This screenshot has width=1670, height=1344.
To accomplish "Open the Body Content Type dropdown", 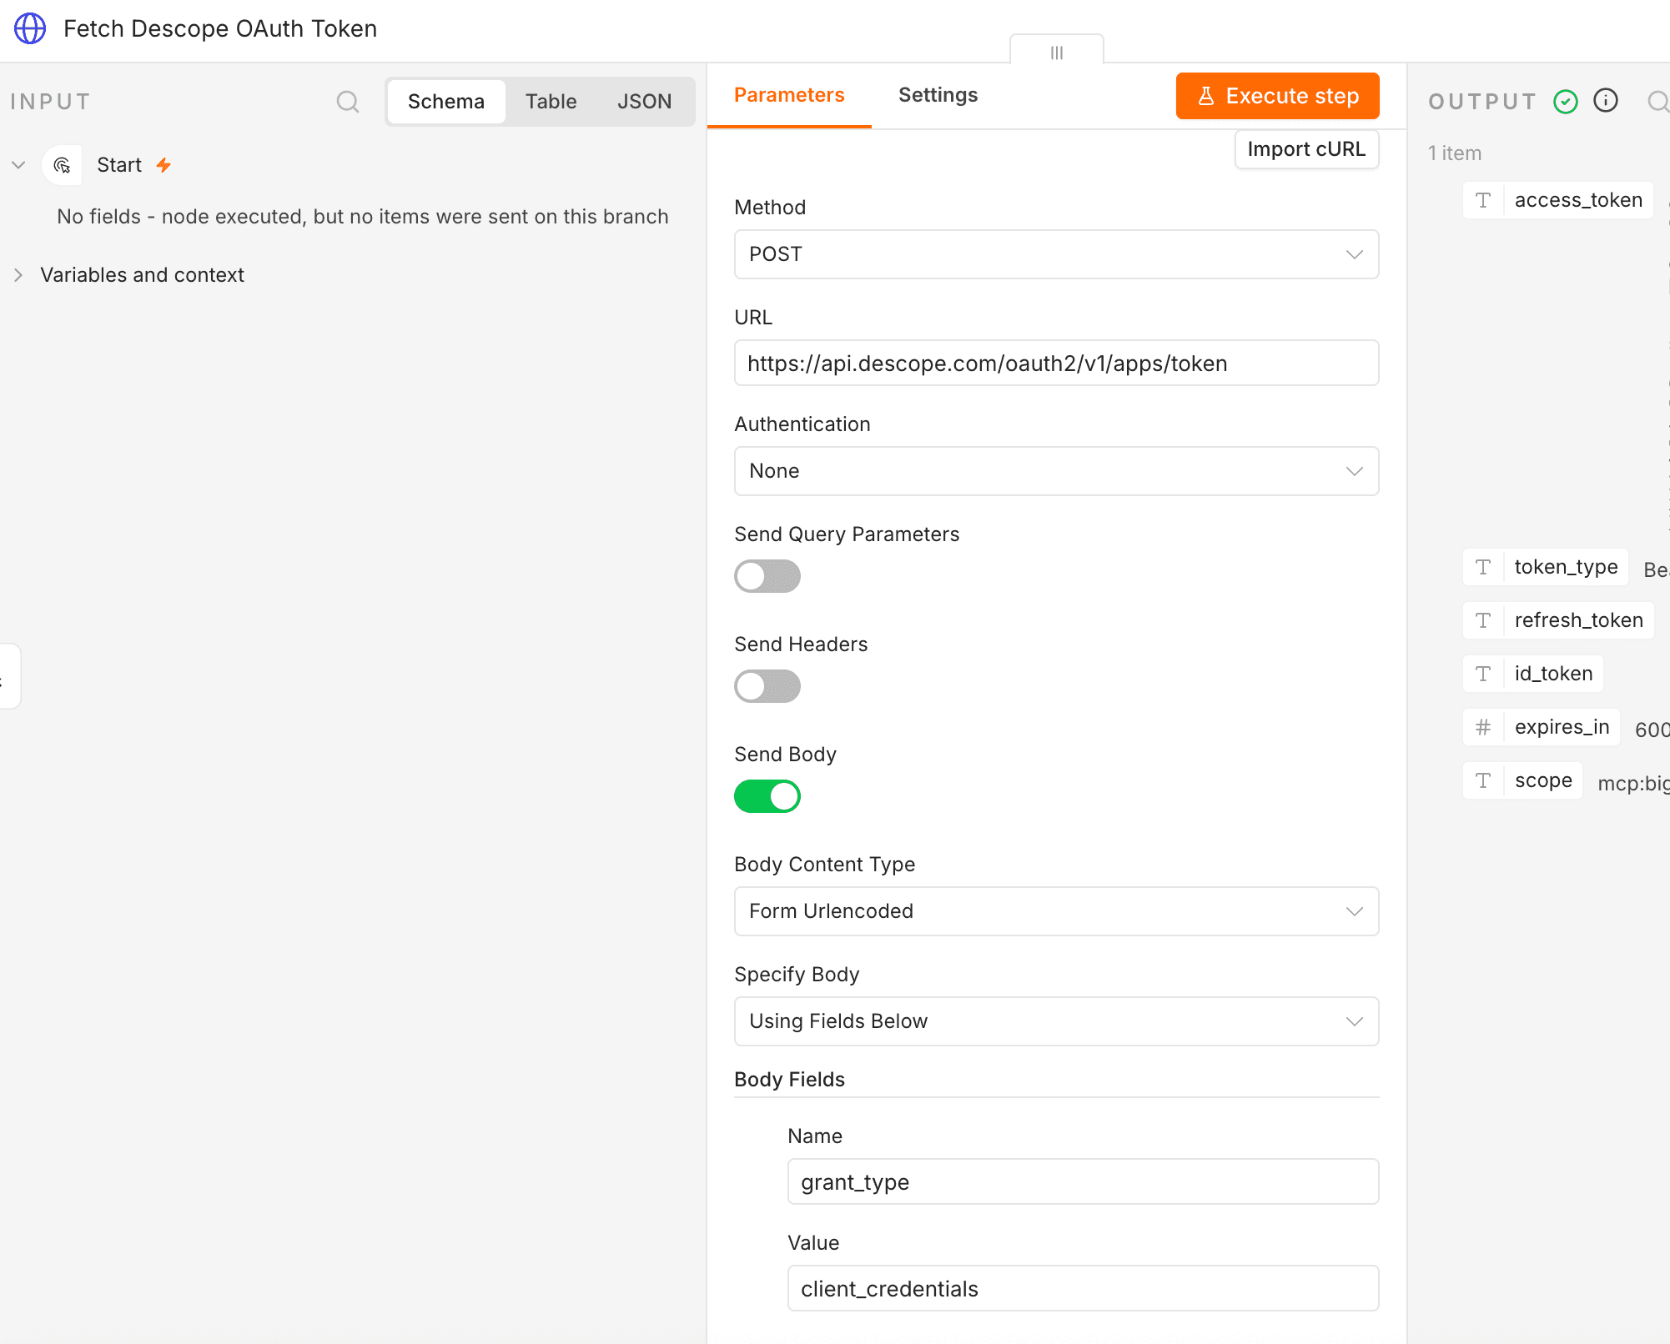I will pyautogui.click(x=1056, y=911).
